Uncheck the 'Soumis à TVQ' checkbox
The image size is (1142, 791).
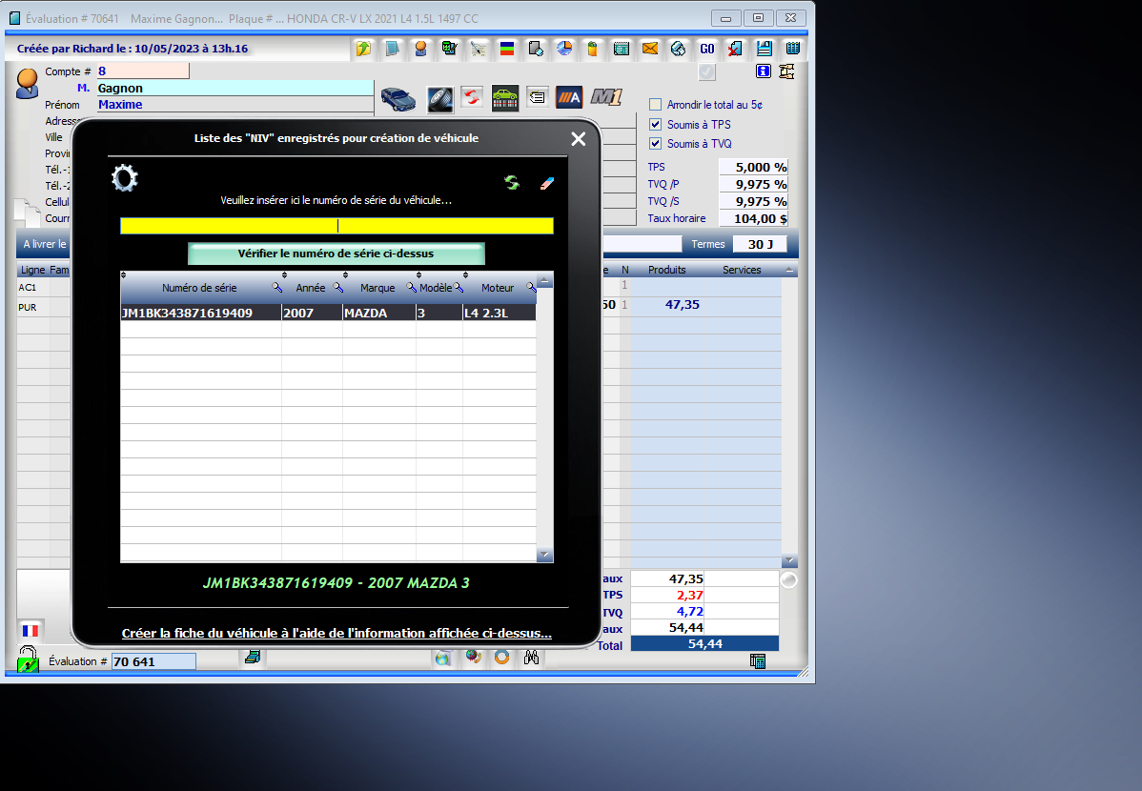point(655,144)
